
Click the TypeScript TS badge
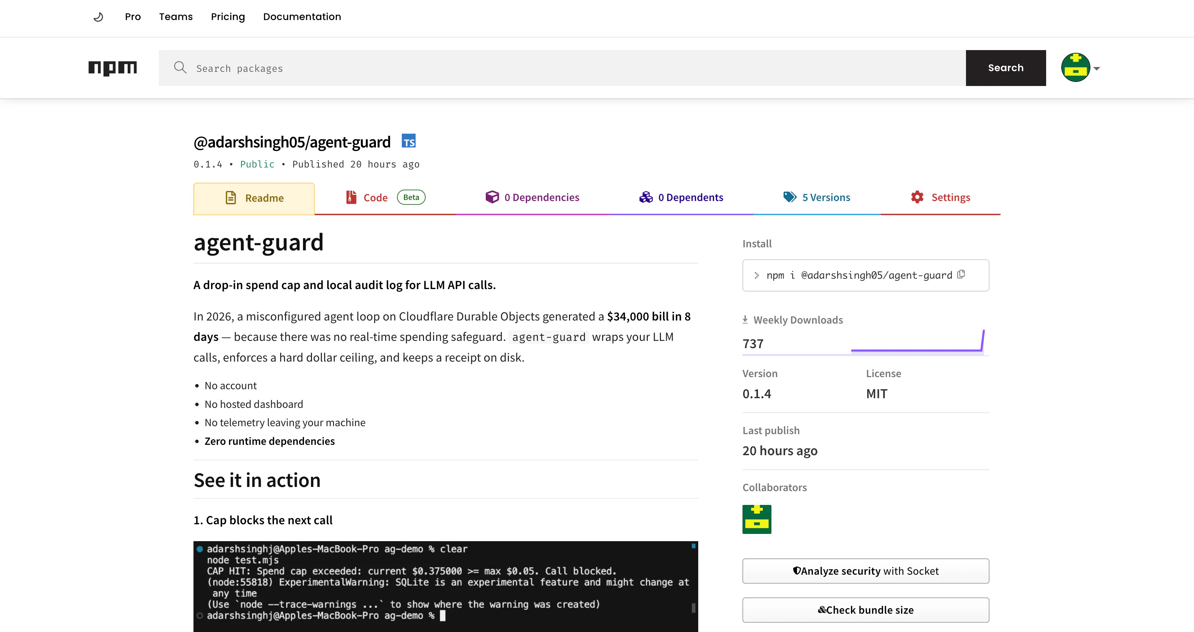[408, 141]
